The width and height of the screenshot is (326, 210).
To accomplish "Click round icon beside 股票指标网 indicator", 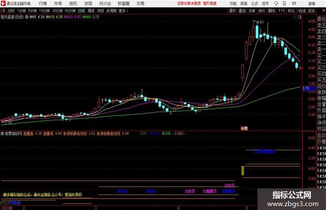I will point(2,133).
